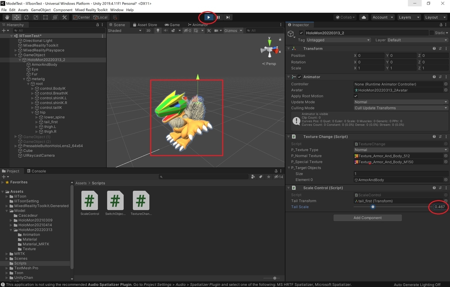Screen dimensions: 450x287
Task: Open the Layer Default dropdown
Action: [x=417, y=40]
